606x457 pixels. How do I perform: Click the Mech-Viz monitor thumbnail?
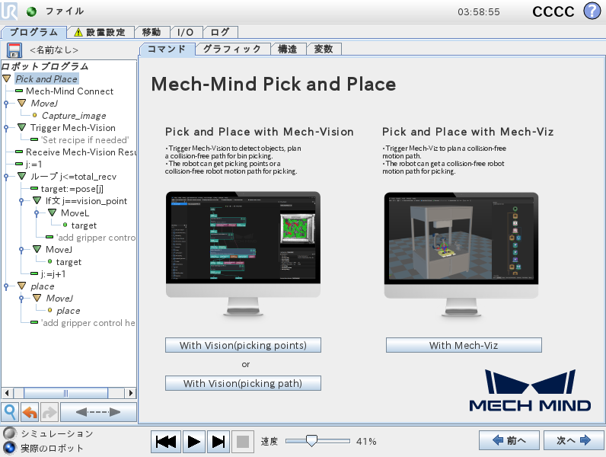pos(461,255)
